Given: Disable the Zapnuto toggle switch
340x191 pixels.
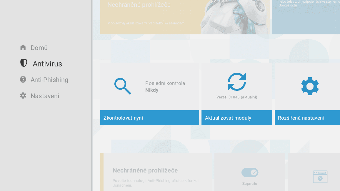Looking at the screenshot, I should point(250,172).
